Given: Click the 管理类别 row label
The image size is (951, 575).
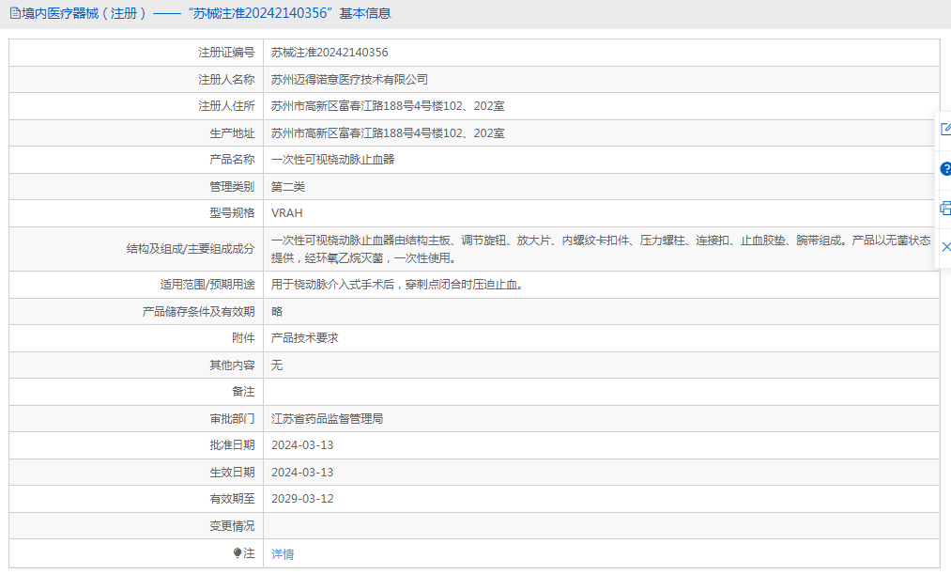Looking at the screenshot, I should [232, 186].
